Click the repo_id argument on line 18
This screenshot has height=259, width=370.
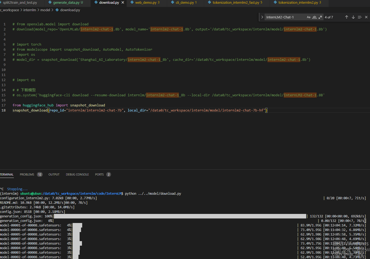86,110
